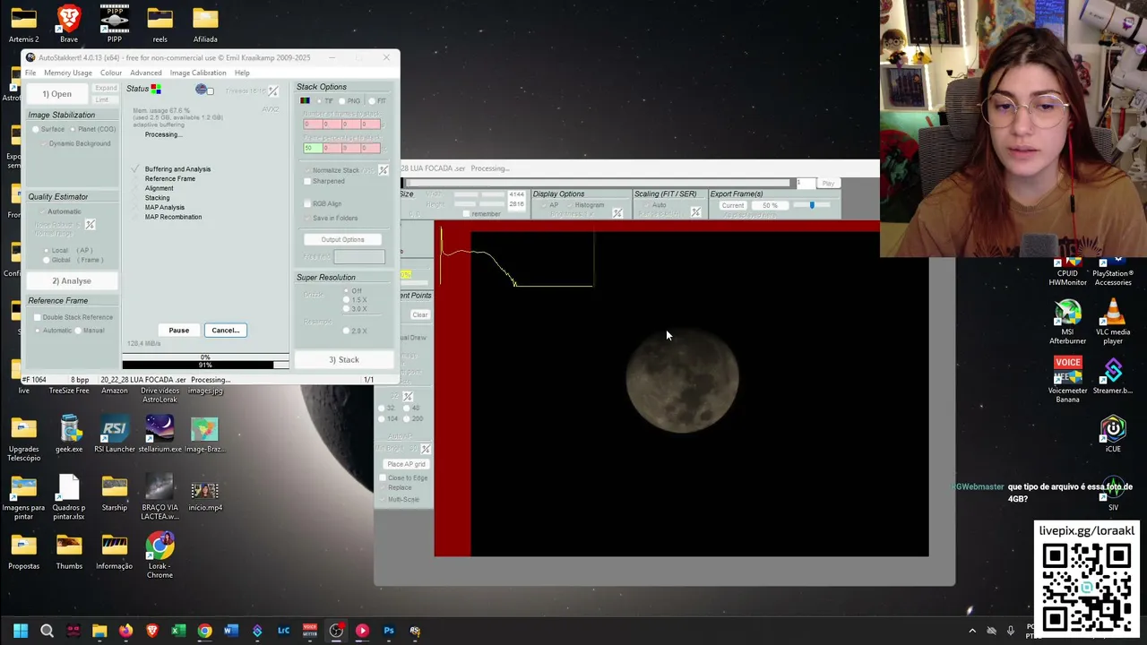Screen dimensions: 1147x645
Task: Click the Expand button
Action: 106,88
